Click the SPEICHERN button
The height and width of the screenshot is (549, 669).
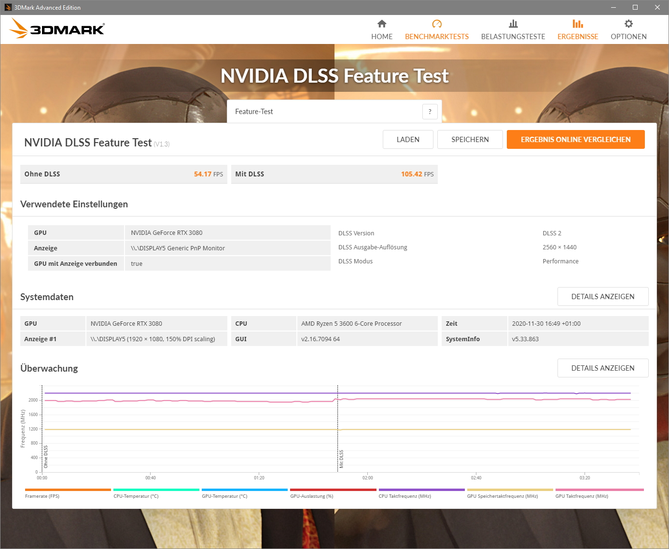coord(470,140)
